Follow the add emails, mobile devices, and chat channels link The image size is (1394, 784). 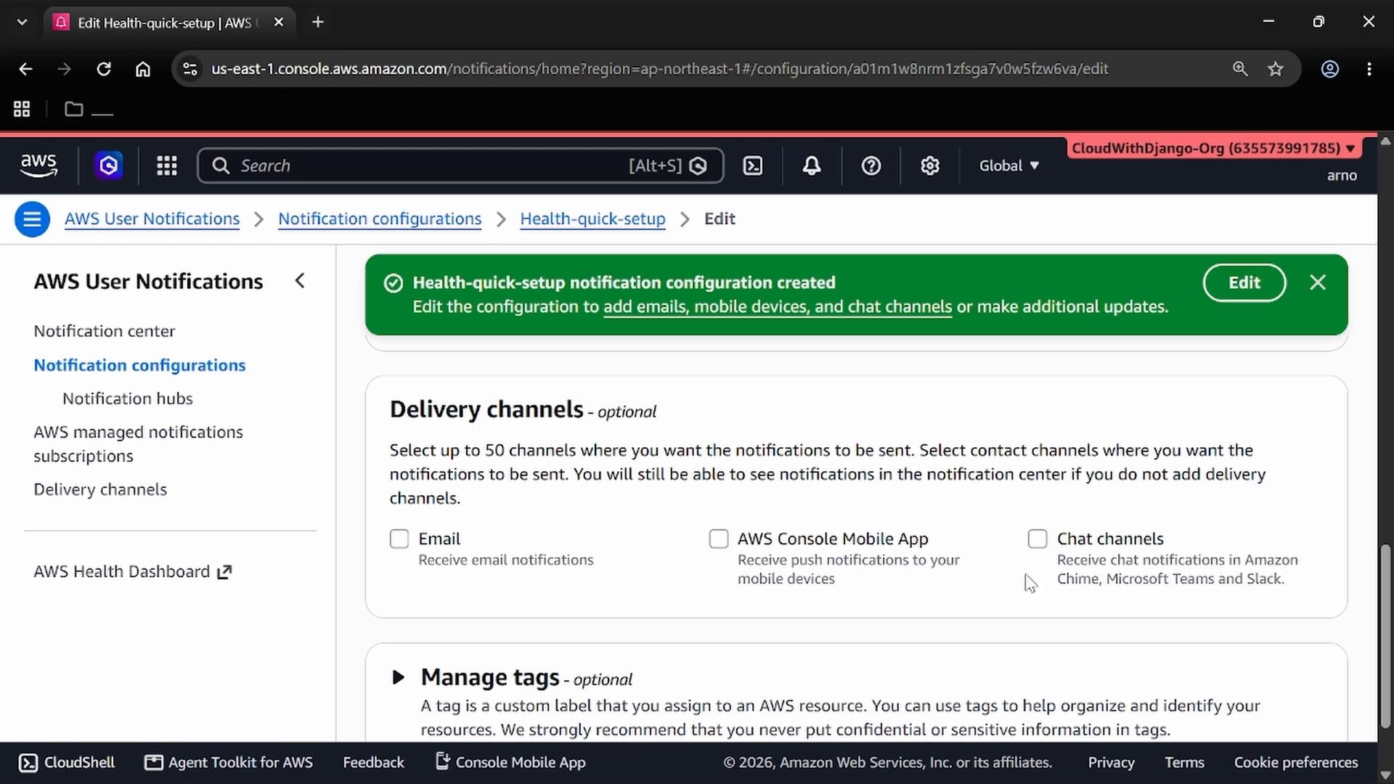[777, 306]
